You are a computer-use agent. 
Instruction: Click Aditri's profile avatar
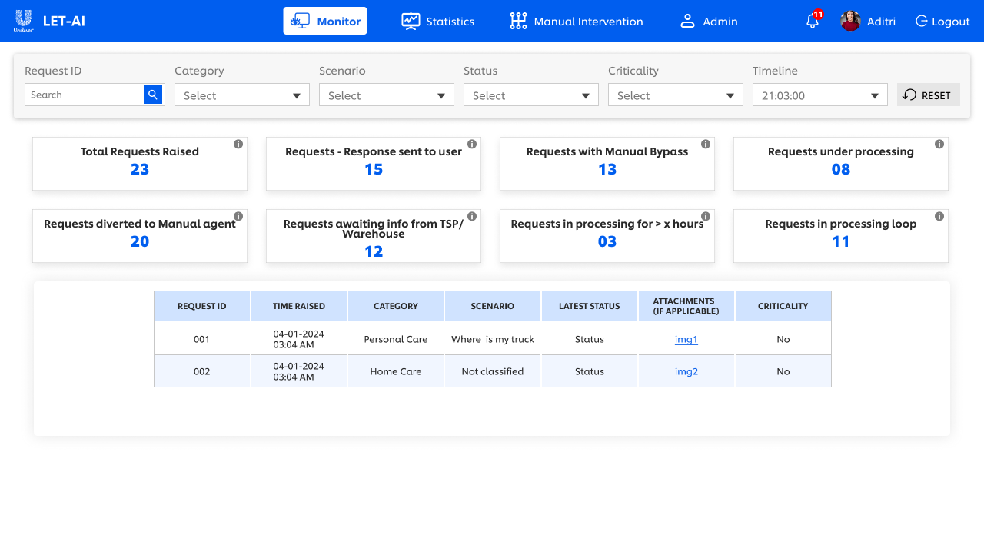point(850,22)
